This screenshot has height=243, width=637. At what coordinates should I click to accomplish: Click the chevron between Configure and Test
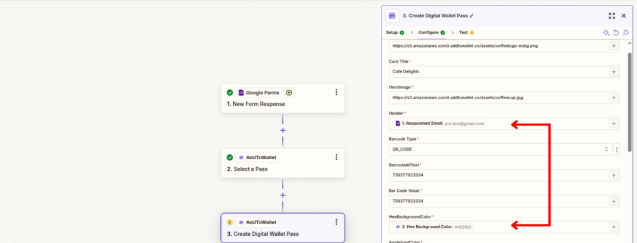(x=452, y=33)
